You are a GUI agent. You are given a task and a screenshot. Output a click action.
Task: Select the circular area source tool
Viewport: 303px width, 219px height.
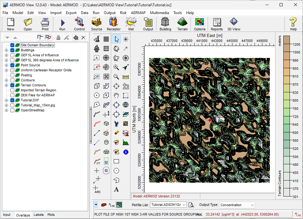click(x=97, y=95)
